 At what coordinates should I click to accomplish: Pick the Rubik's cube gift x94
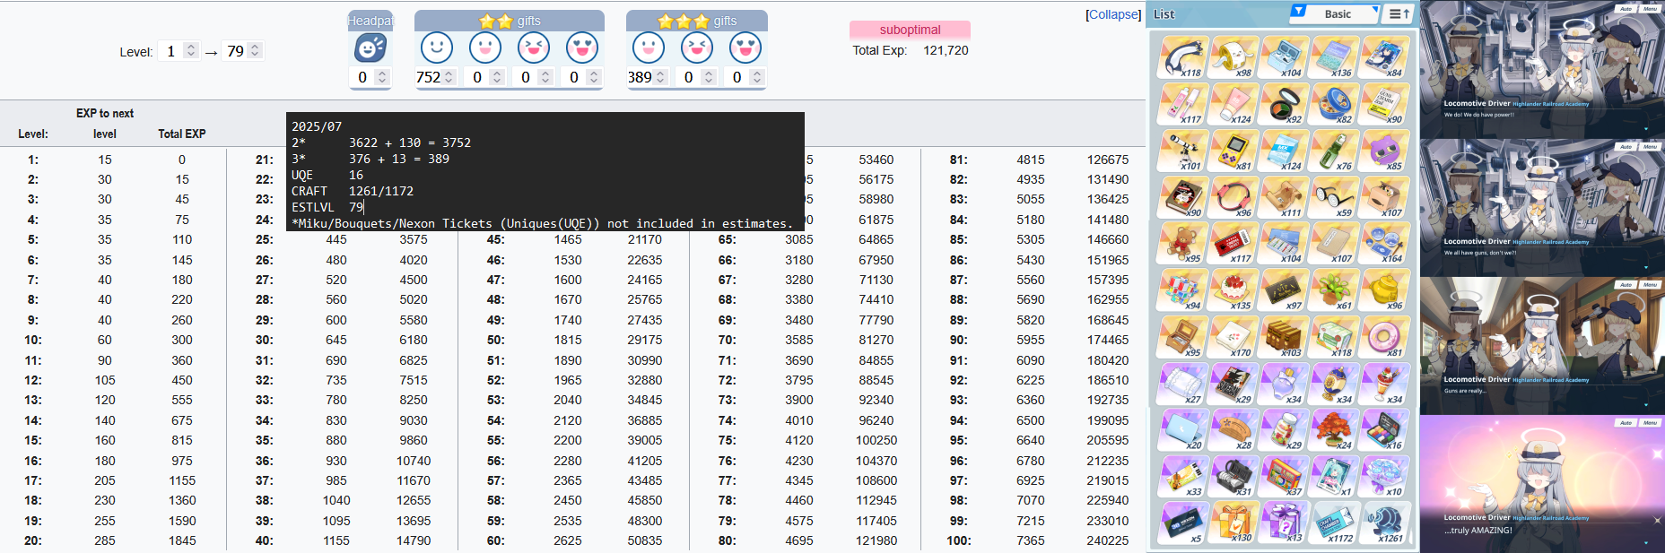click(x=1182, y=289)
